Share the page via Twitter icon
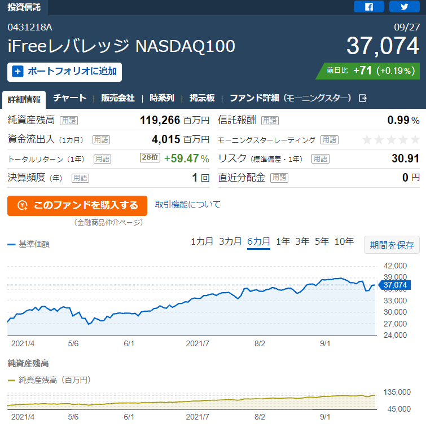The height and width of the screenshot is (428, 426). (404, 7)
